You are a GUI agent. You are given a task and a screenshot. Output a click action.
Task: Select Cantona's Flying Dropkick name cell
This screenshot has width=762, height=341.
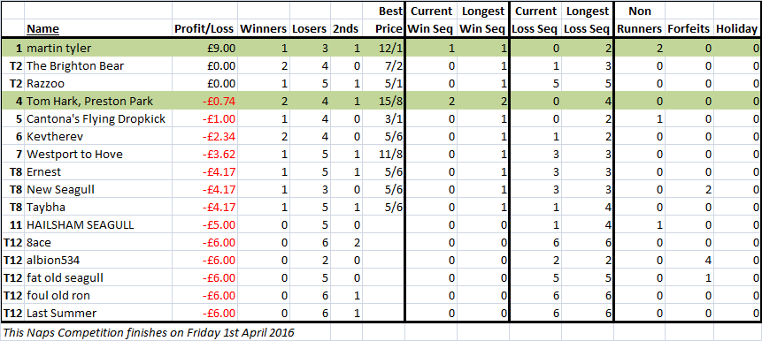[98, 119]
